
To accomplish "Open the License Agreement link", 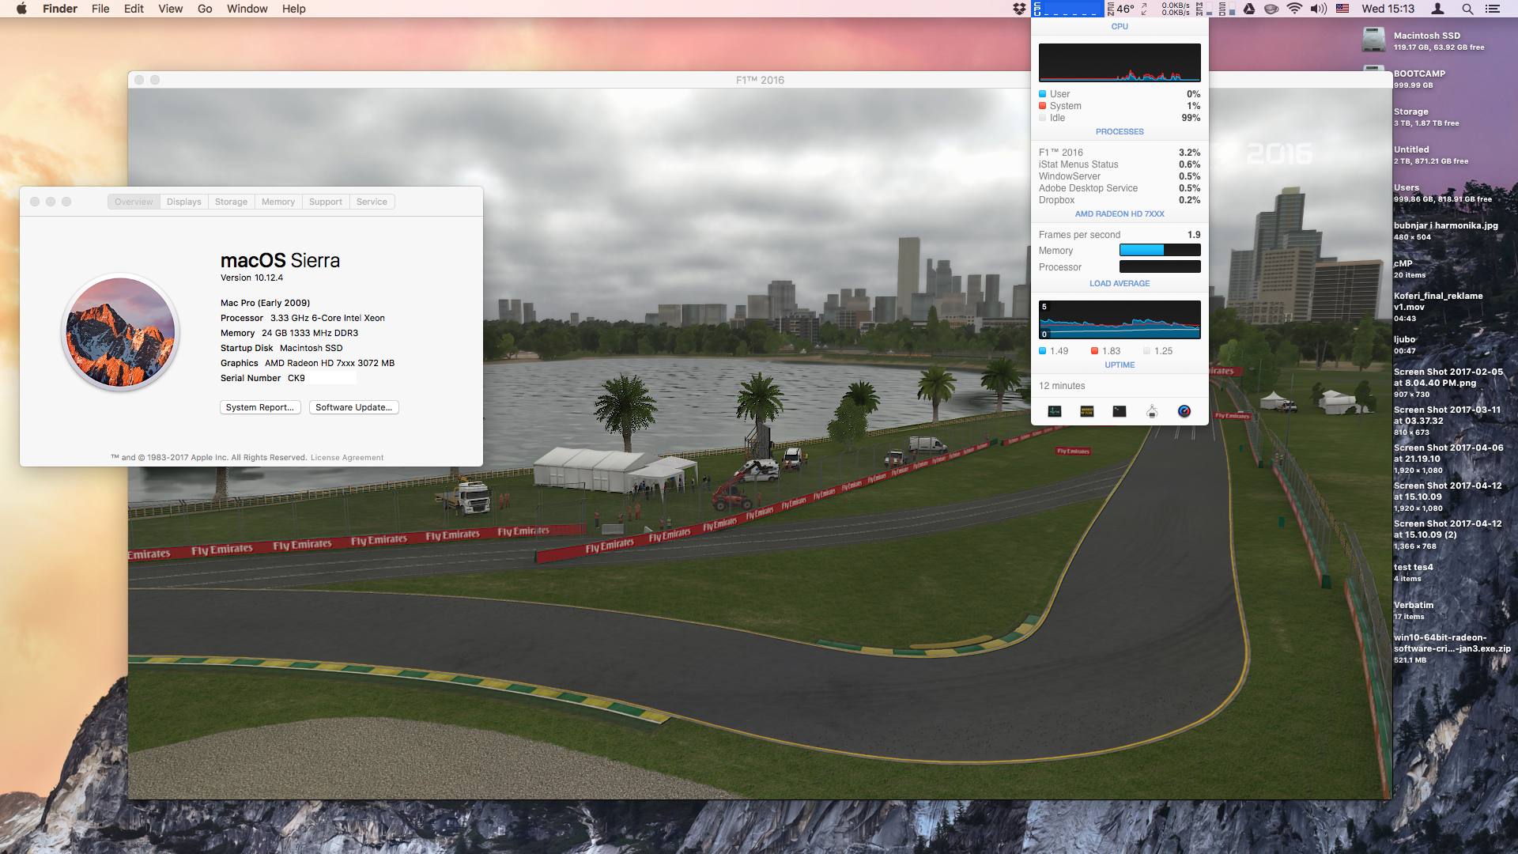I will (x=347, y=458).
